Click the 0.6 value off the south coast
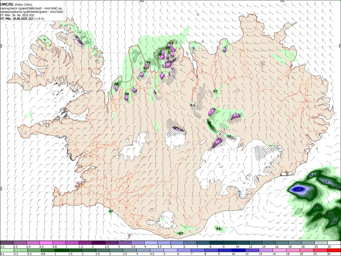Viewport: 341px width, 256px height. 218,229
